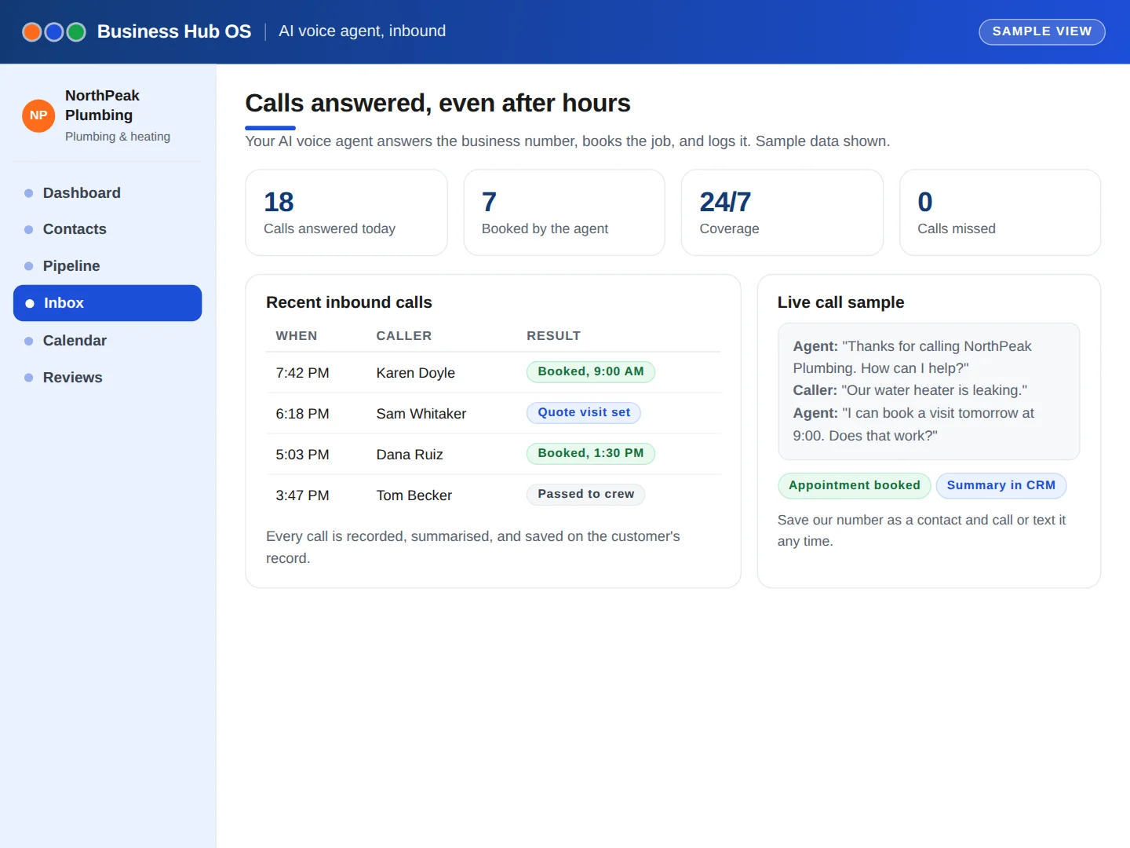Click the Booked, 1:30 PM status badge
The image size is (1130, 848).
[591, 453]
